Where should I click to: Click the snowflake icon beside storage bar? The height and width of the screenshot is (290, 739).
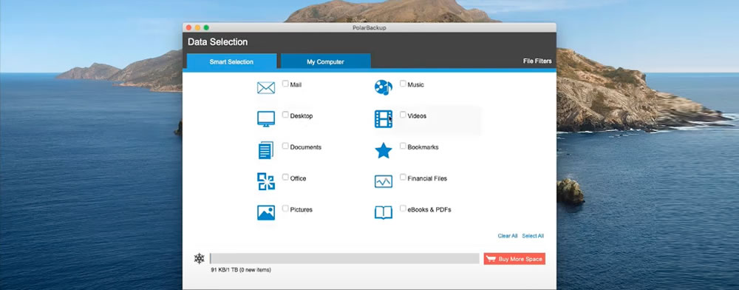[x=200, y=258]
